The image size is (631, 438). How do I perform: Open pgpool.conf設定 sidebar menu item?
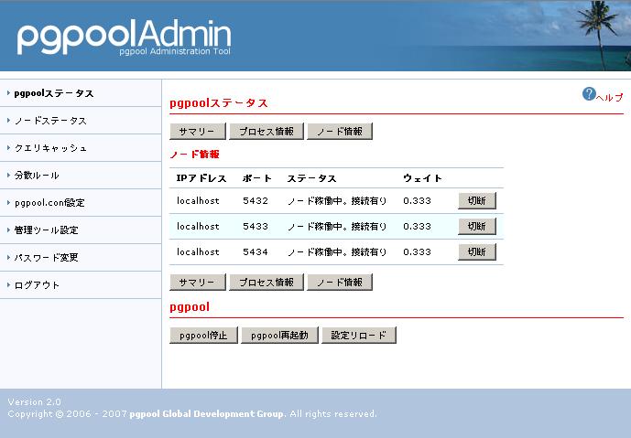click(x=49, y=203)
